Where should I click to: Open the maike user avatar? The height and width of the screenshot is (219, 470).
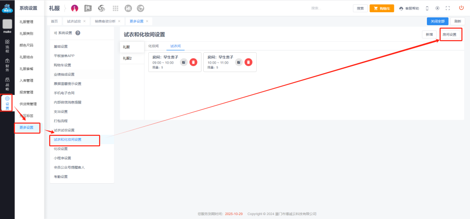tap(7, 24)
